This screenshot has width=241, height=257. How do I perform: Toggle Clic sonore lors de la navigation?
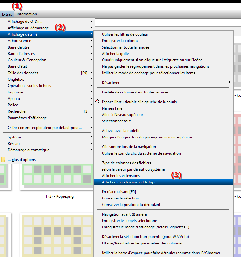tap(163, 147)
